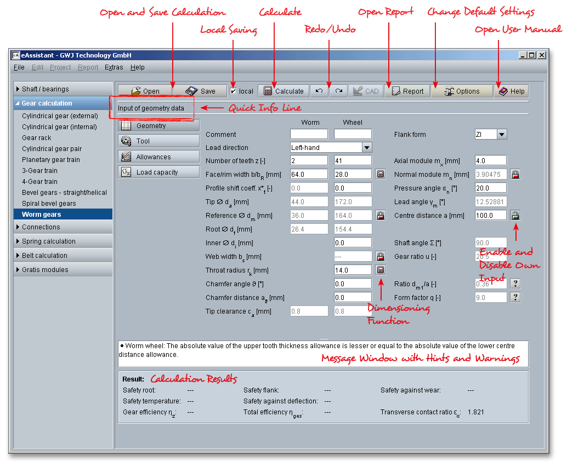Click the Undo arrow icon
The height and width of the screenshot is (462, 584).
point(319,91)
